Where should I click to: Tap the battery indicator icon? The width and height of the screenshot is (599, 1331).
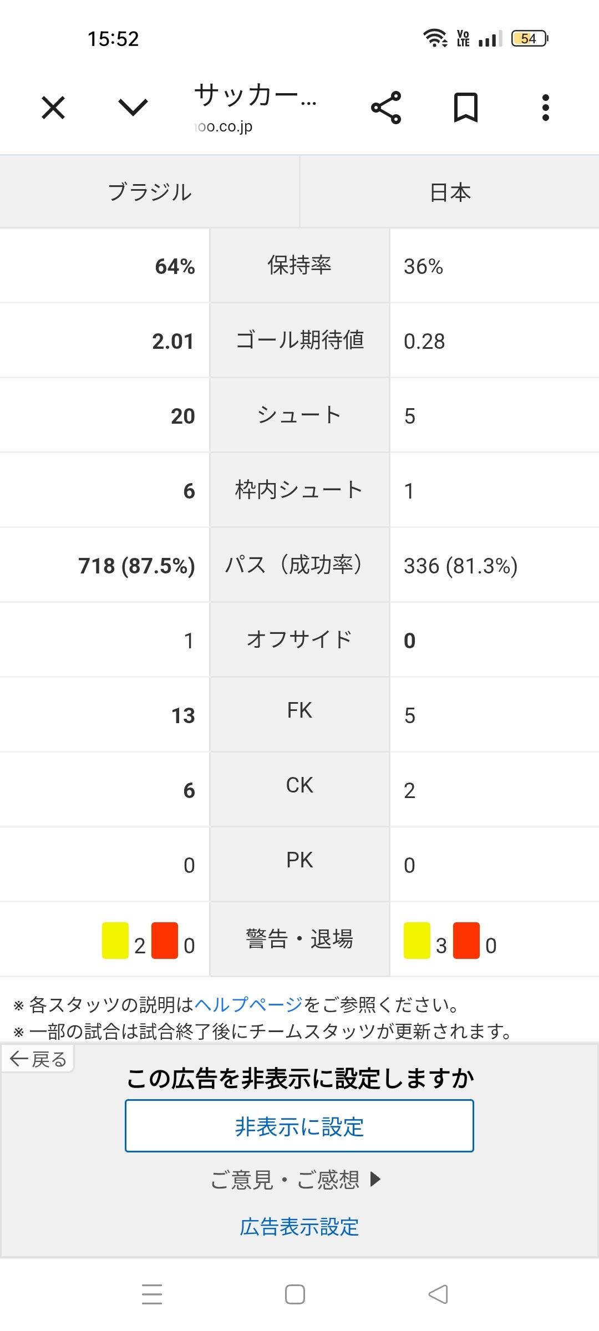pyautogui.click(x=530, y=38)
